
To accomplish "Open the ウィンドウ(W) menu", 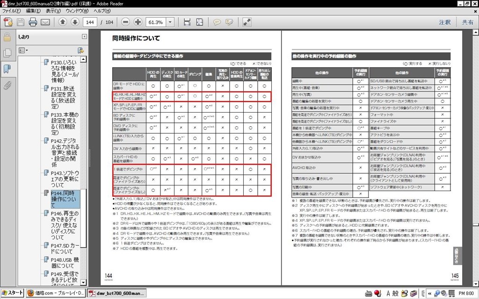I will tap(77, 11).
